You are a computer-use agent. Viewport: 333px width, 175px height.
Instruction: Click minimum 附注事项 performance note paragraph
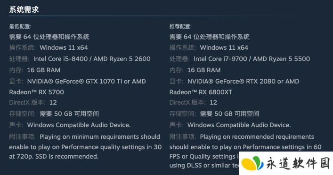tap(85, 146)
